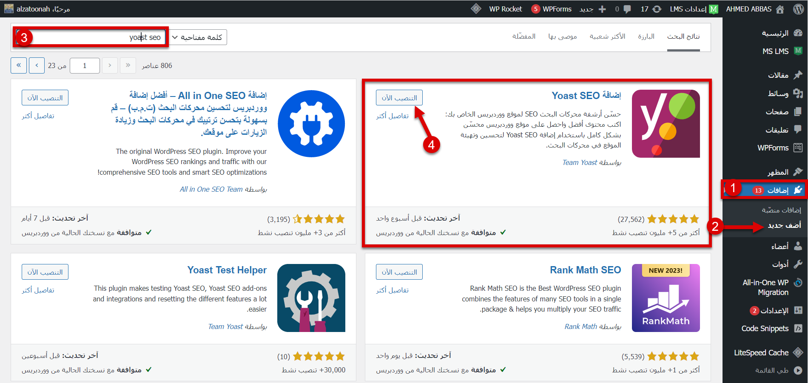
Task: Click the WordPress logo in admin bar
Action: tap(798, 9)
